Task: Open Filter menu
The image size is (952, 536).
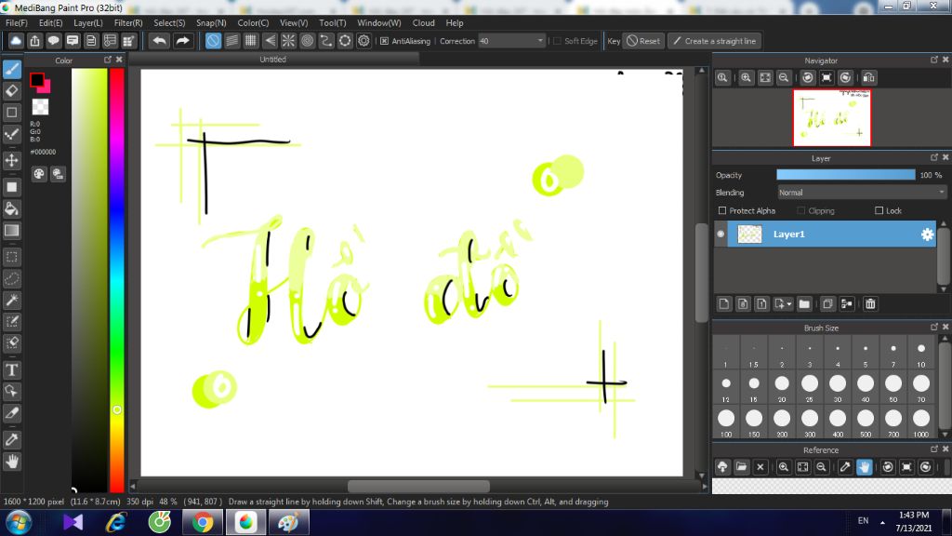Action: point(128,22)
